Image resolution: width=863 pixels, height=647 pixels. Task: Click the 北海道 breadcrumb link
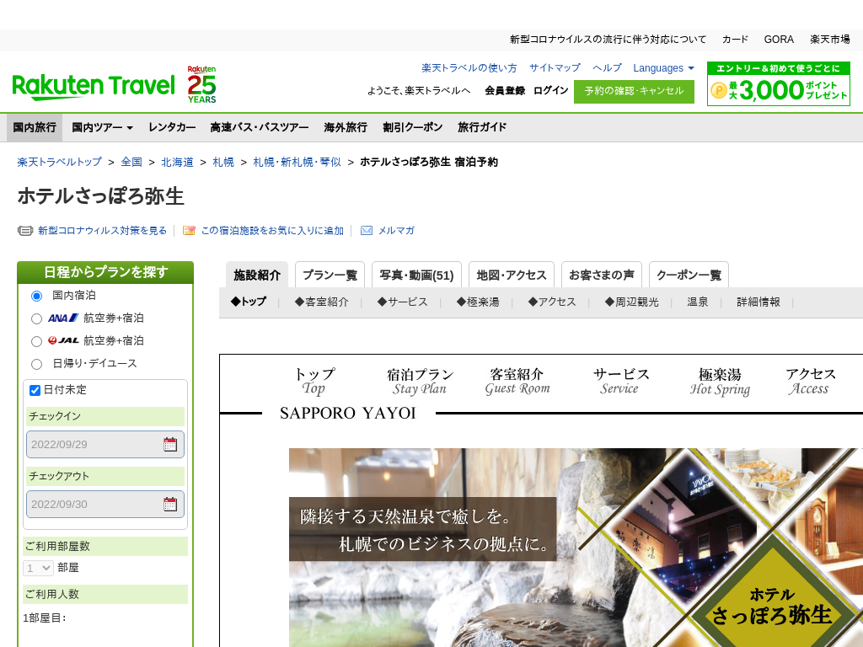[x=177, y=163]
